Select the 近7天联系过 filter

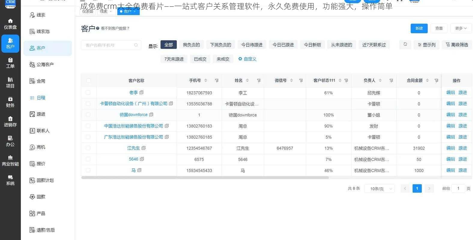point(374,45)
